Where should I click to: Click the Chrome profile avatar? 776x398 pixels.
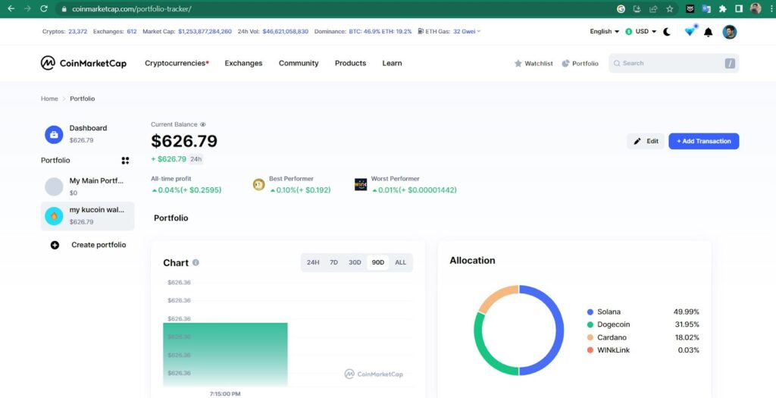coord(756,8)
